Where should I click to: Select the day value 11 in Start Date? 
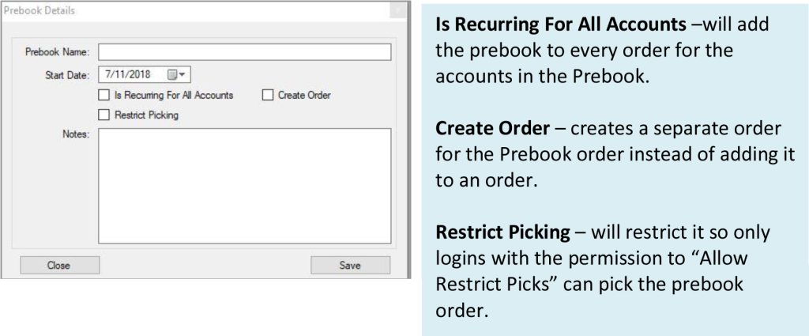(119, 74)
